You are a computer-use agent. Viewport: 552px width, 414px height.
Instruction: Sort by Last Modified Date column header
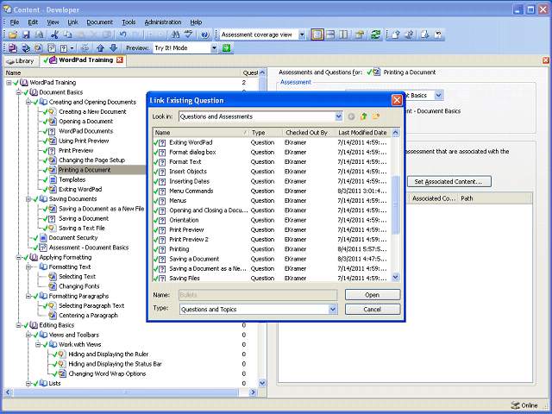[363, 133]
